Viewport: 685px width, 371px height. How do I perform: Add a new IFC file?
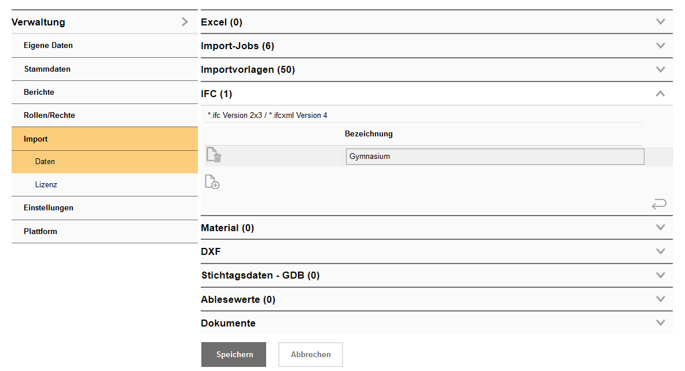point(212,182)
